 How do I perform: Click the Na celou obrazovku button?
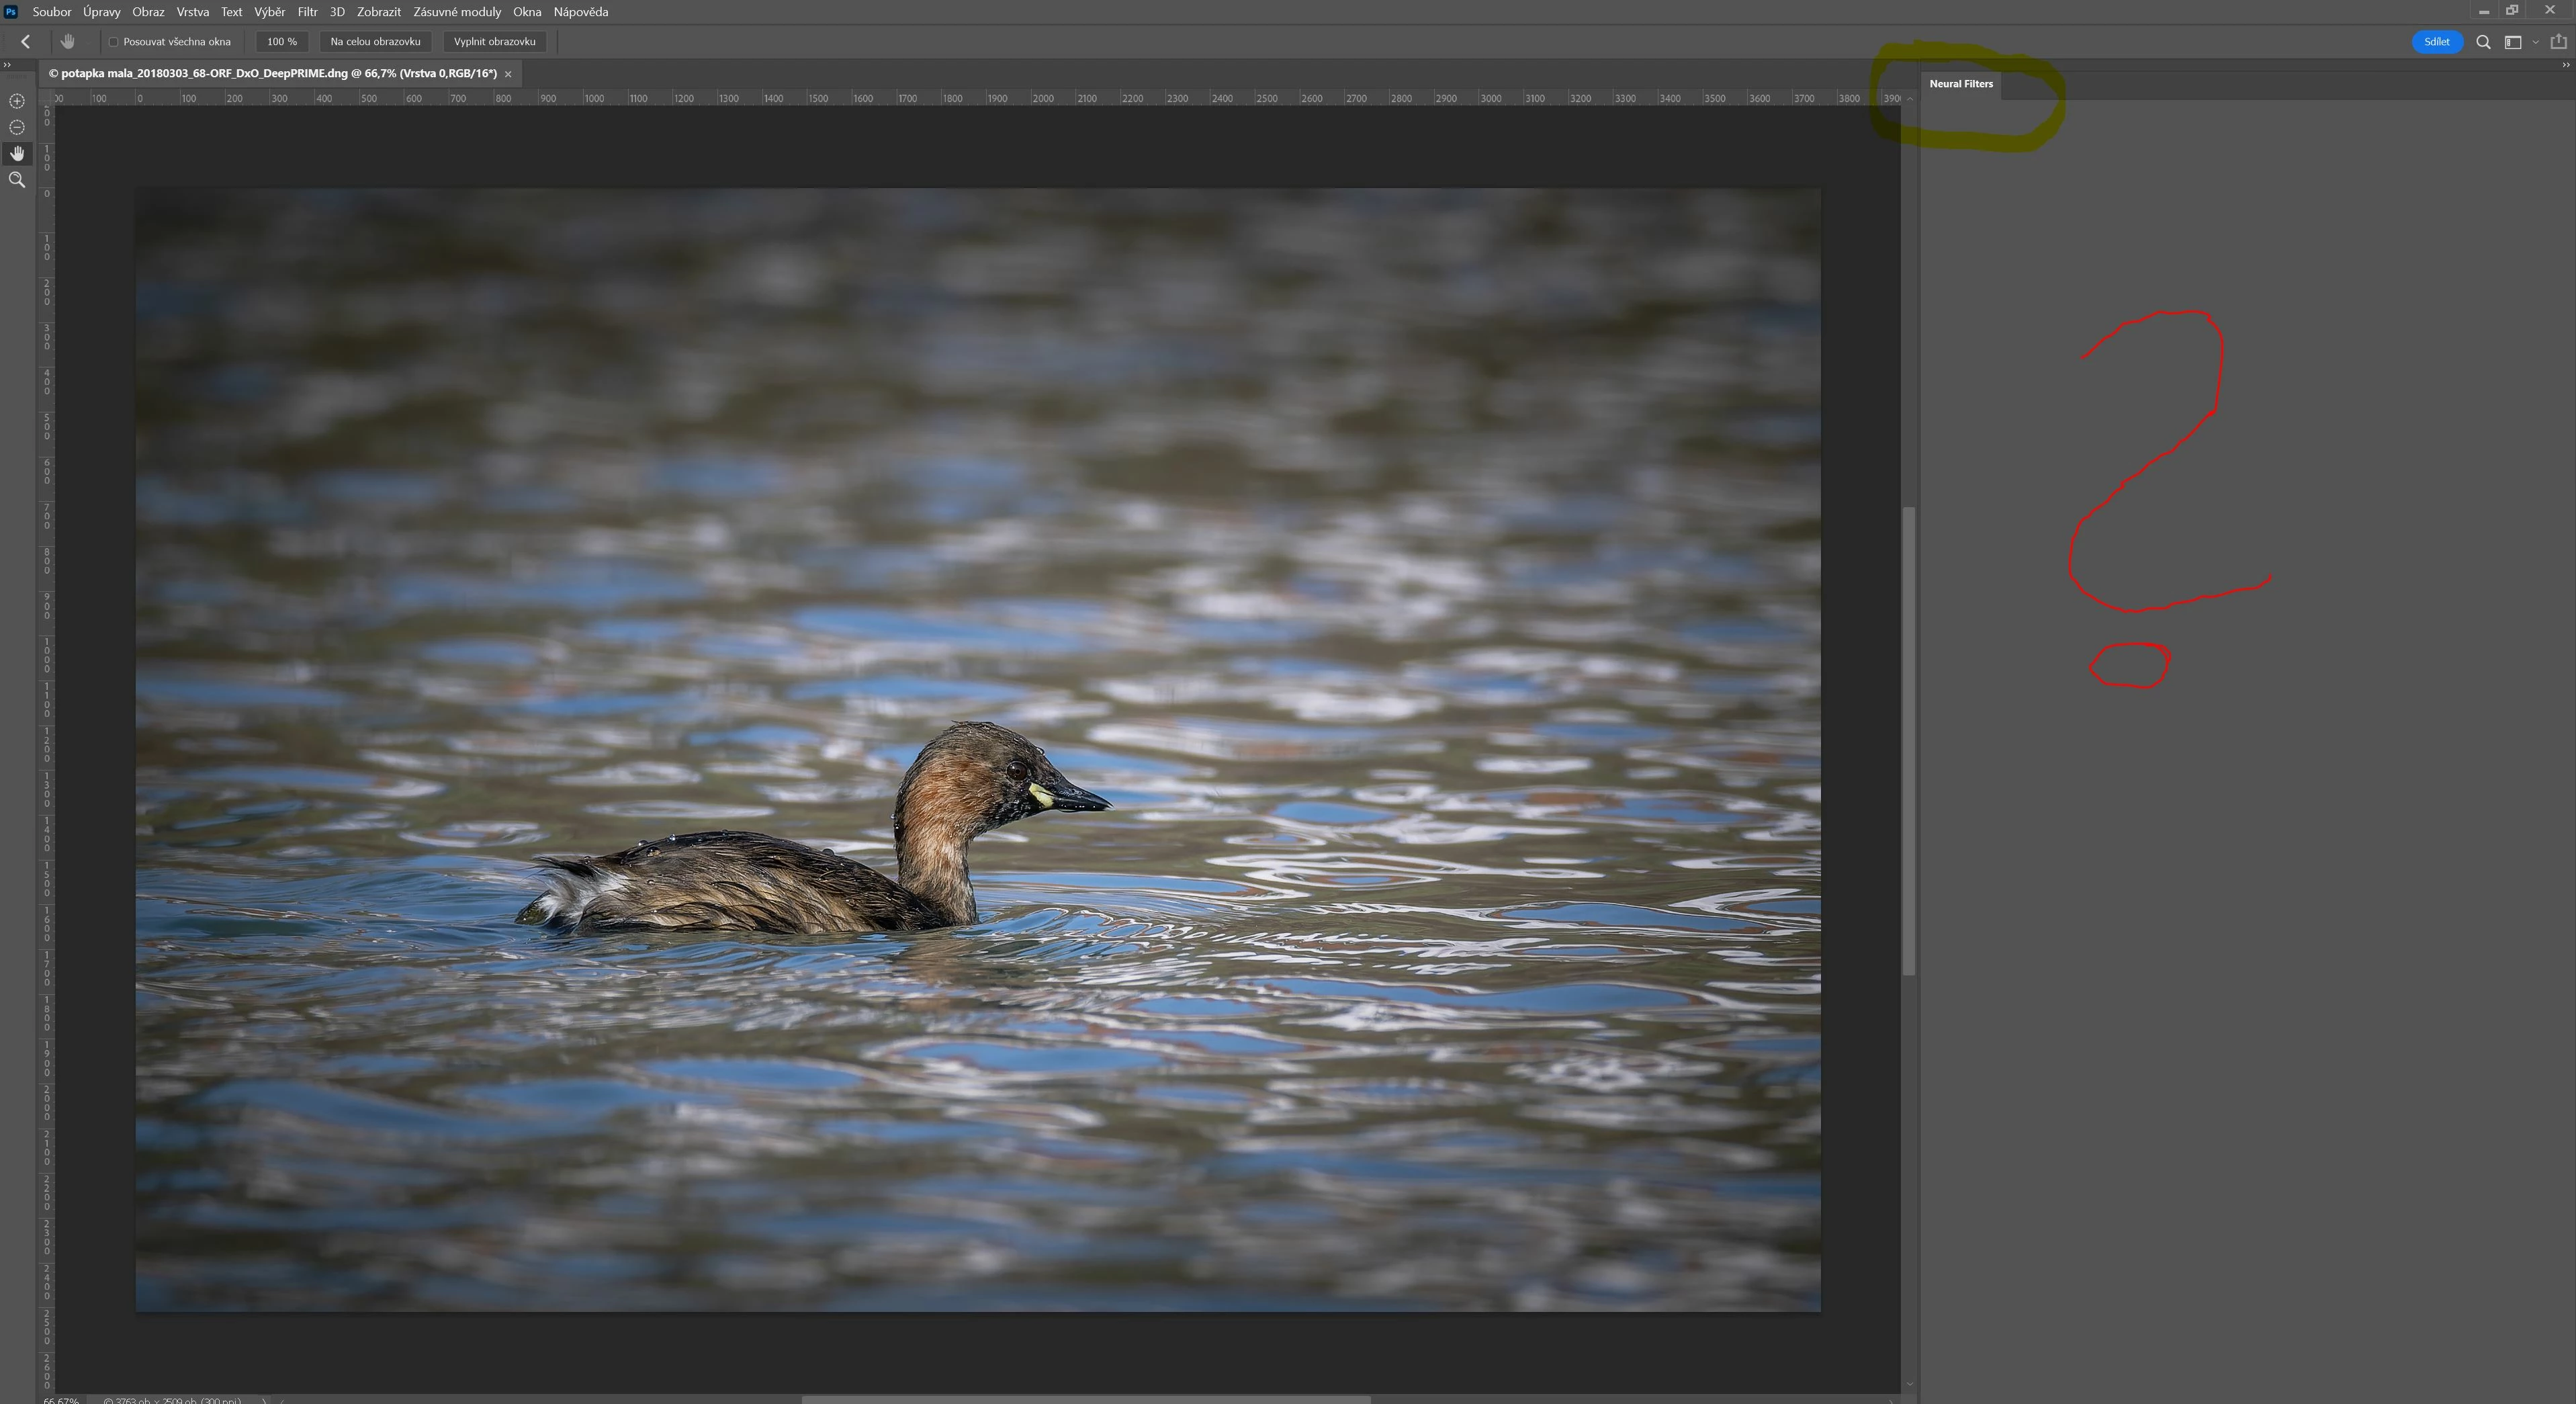pyautogui.click(x=375, y=42)
